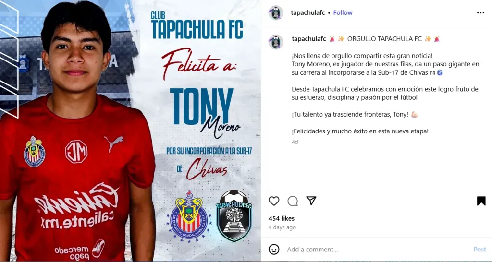Toggle the saved bookmark icon
The height and width of the screenshot is (262, 492).
click(x=481, y=201)
